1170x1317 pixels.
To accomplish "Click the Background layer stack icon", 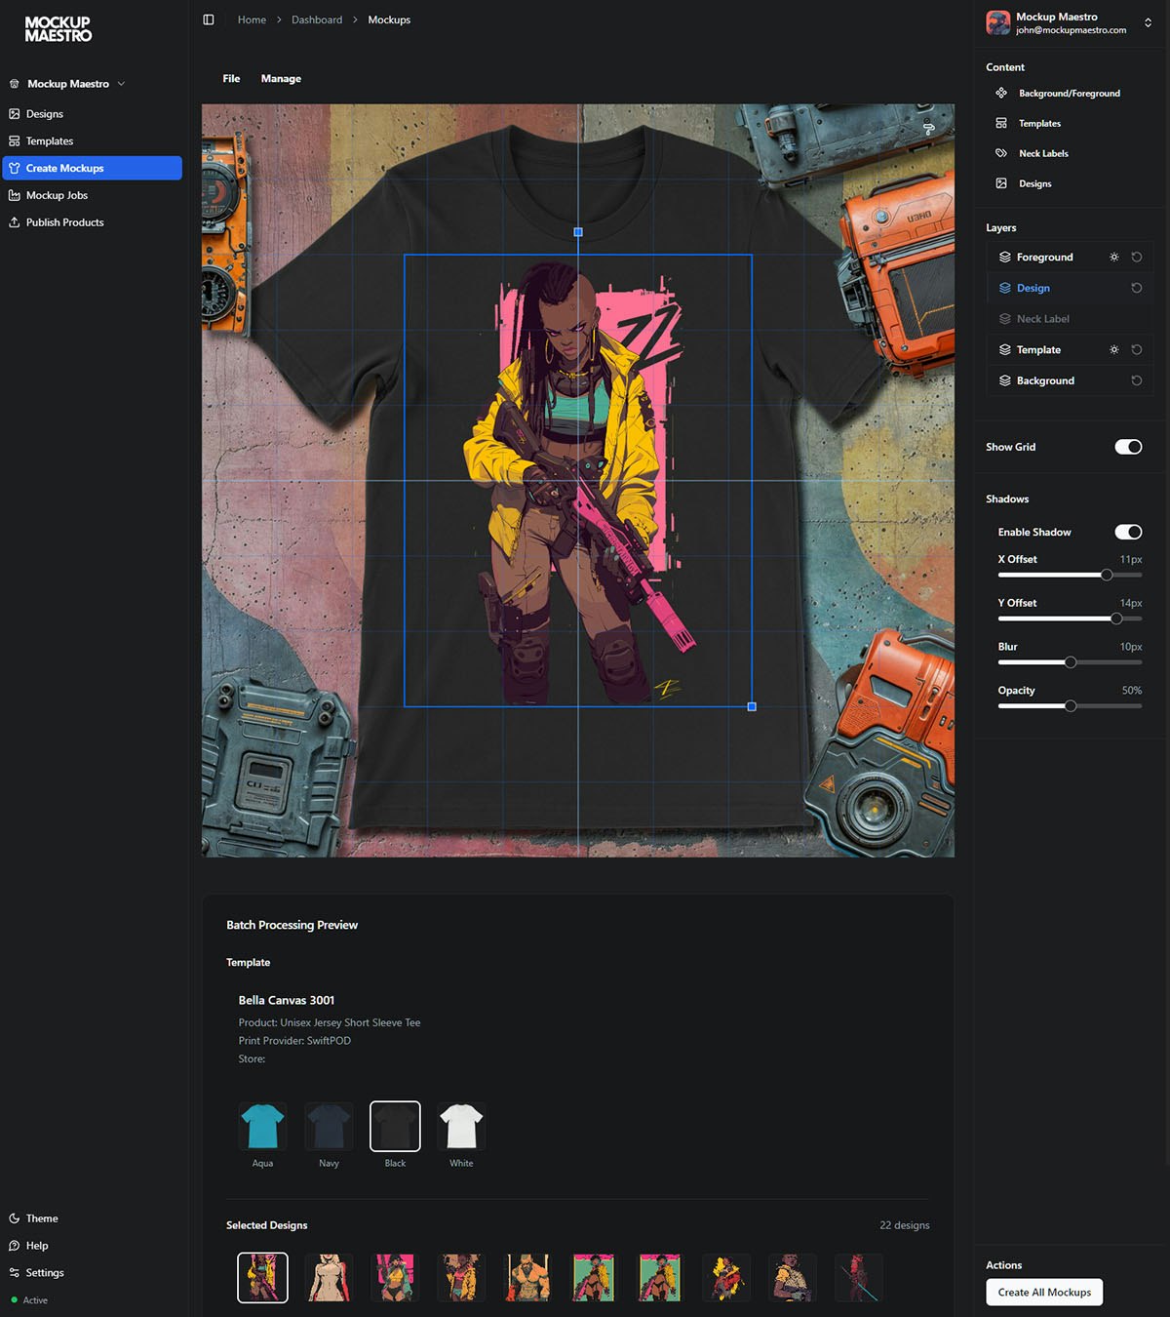I will pyautogui.click(x=1005, y=380).
